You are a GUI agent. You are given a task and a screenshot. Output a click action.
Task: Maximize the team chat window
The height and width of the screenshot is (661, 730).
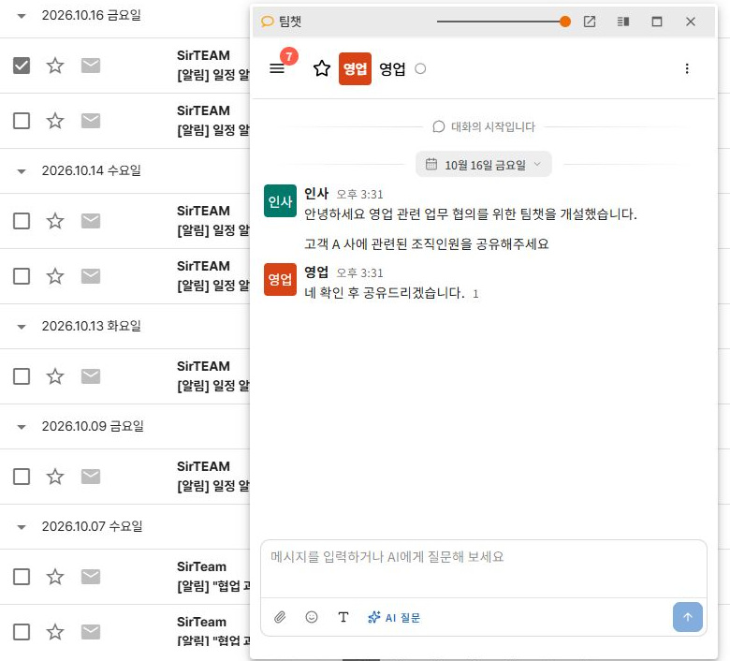(x=656, y=22)
